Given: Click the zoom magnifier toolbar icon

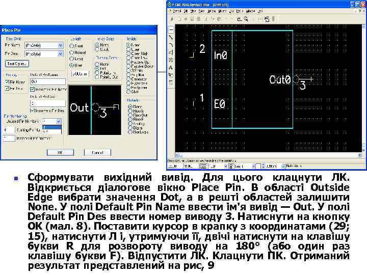Looking at the screenshot, I should [246, 19].
